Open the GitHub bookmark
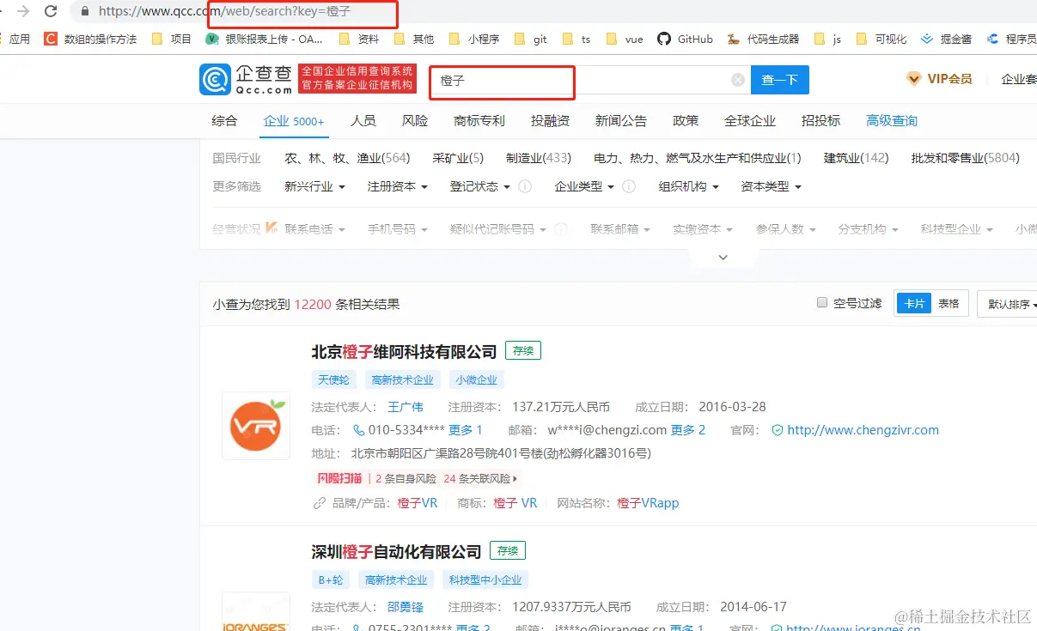This screenshot has width=1037, height=631. [686, 39]
